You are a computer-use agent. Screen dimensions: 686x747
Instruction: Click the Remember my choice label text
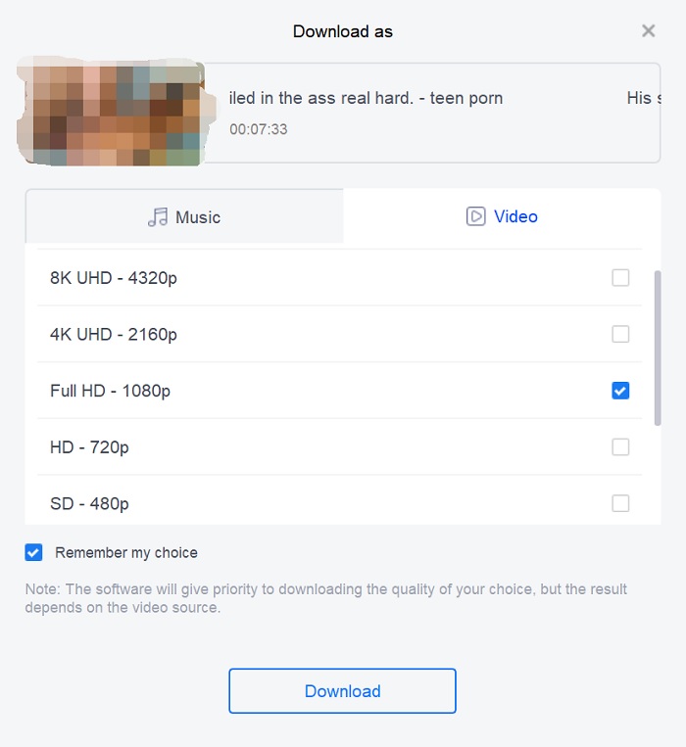click(126, 552)
